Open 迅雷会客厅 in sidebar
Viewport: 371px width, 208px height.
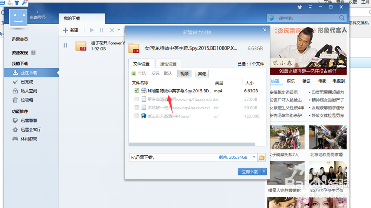coord(31,129)
